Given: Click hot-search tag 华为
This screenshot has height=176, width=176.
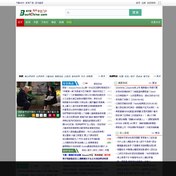Looking at the screenshot, I should (83, 77).
